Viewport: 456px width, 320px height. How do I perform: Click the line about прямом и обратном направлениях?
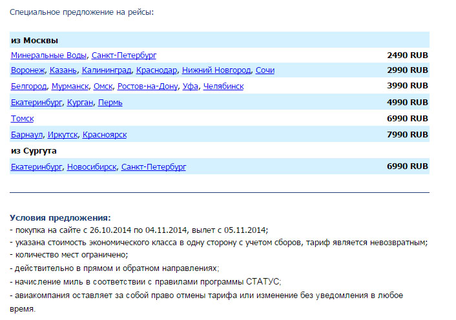114,268
